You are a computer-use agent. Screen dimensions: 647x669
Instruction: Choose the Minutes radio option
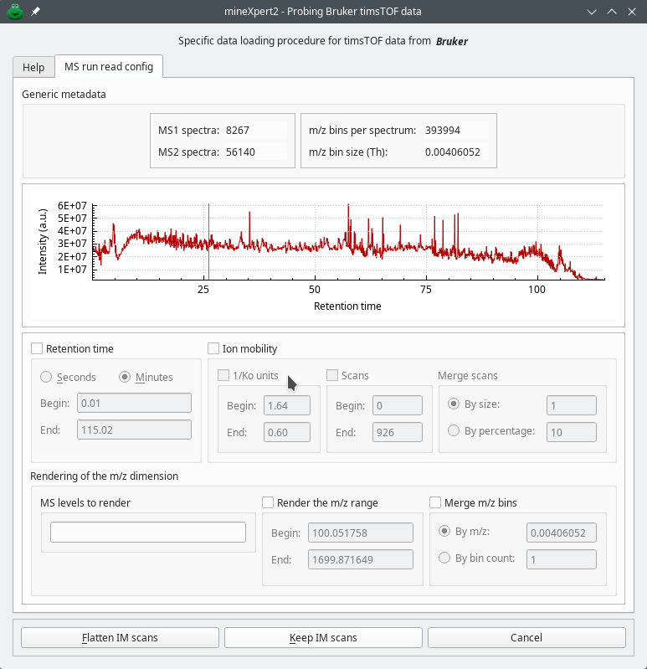point(126,377)
